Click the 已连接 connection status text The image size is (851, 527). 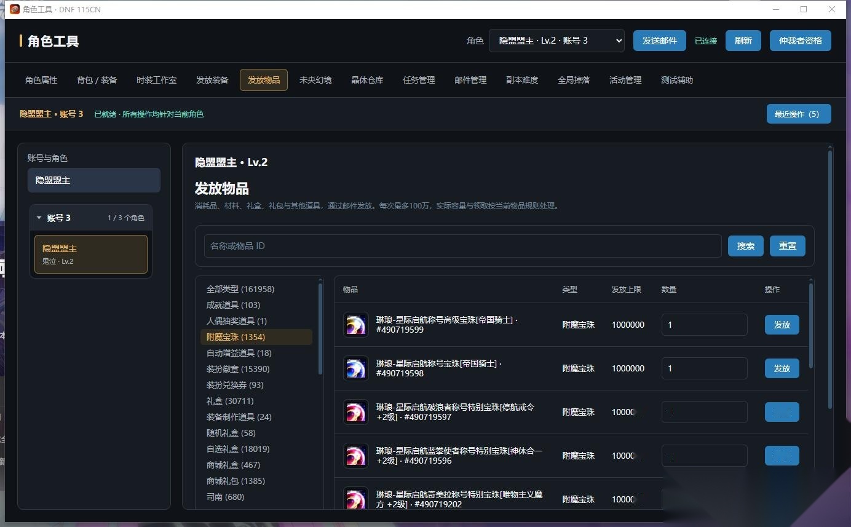tap(706, 41)
